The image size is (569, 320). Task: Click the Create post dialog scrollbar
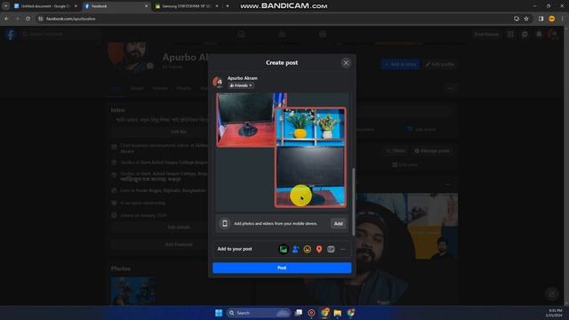point(354,202)
